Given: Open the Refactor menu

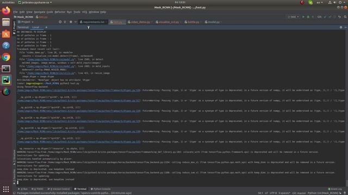Looking at the screenshot, I should click(x=60, y=12).
